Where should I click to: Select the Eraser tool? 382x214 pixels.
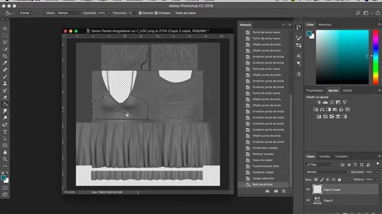pos(5,97)
